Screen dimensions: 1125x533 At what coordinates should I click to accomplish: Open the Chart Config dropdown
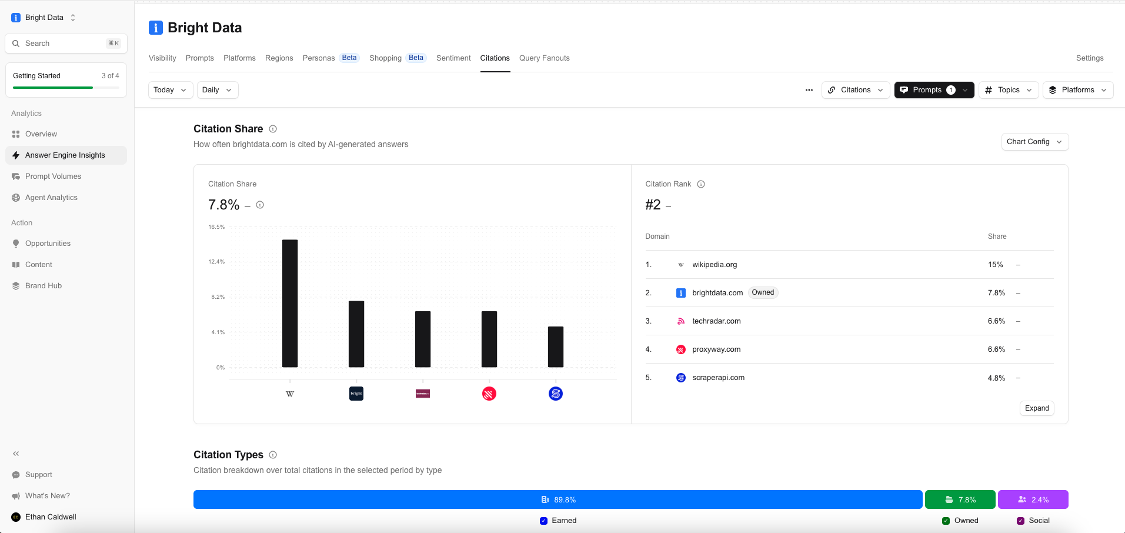(1035, 142)
